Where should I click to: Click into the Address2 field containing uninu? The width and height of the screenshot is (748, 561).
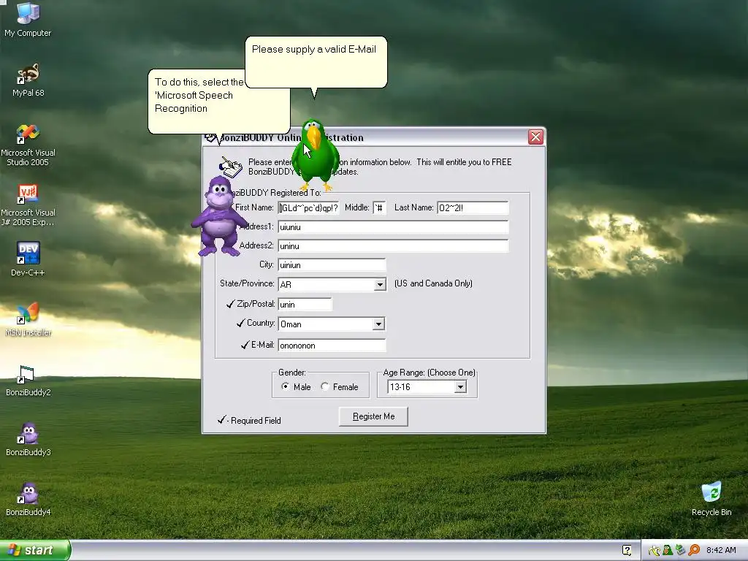coord(393,246)
